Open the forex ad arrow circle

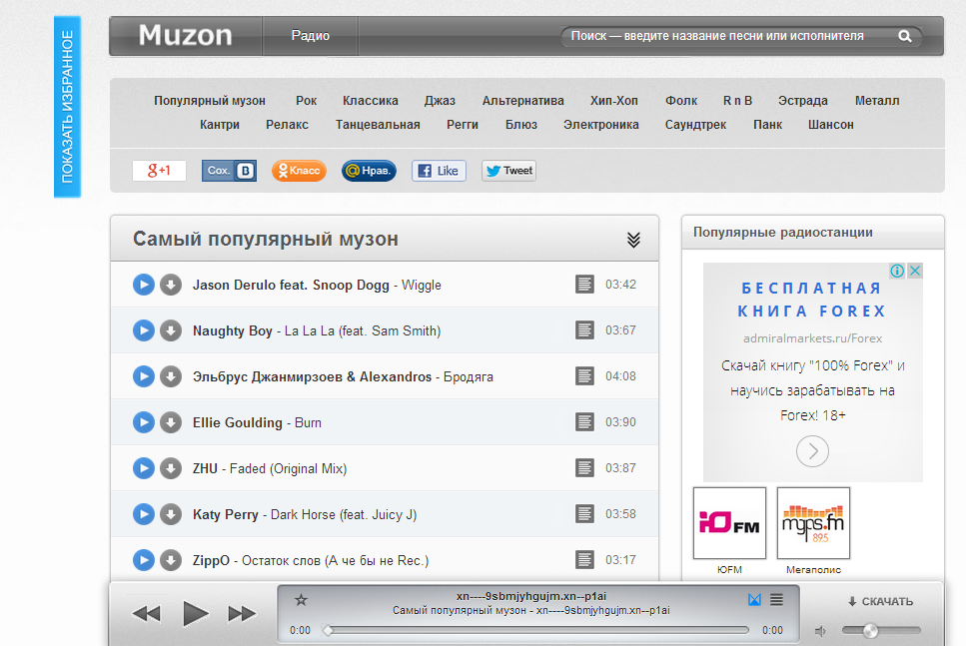[x=812, y=451]
